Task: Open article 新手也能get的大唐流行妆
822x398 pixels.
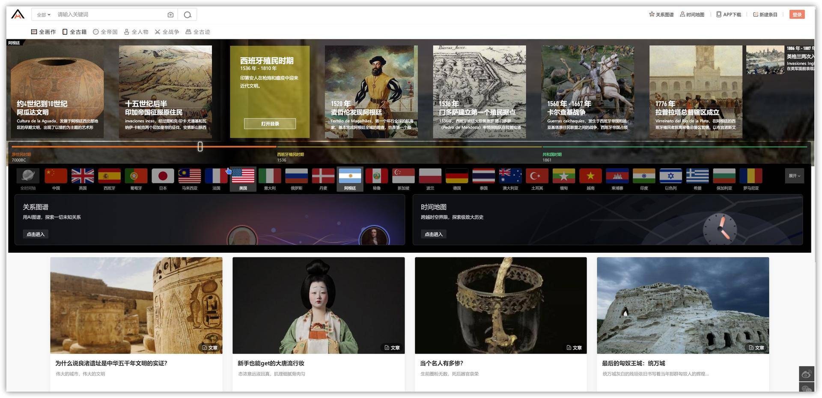Action: pos(319,324)
